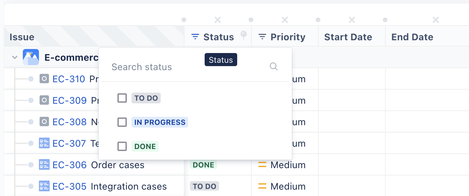The image size is (469, 196).
Task: Click the EC-307 task type icon
Action: 44,143
